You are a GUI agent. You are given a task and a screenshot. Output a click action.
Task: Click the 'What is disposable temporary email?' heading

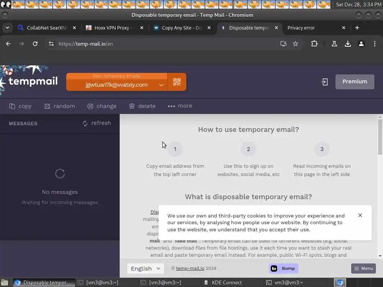248,197
